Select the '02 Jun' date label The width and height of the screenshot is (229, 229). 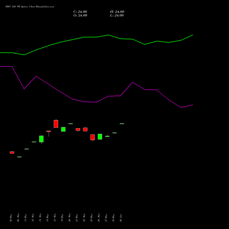pyautogui.click(x=121, y=218)
